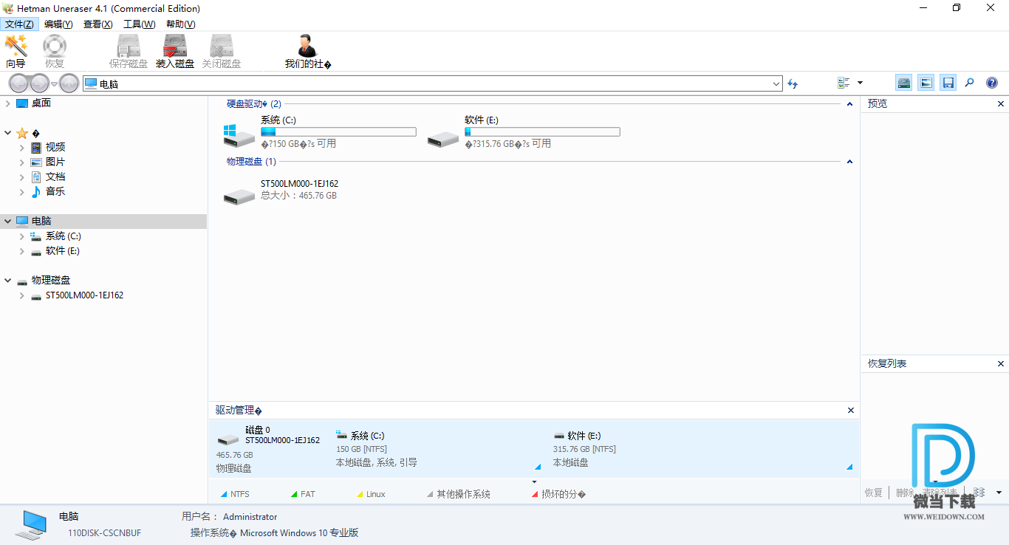Go back with the first navigation arrow
The width and height of the screenshot is (1009, 545).
click(x=18, y=83)
